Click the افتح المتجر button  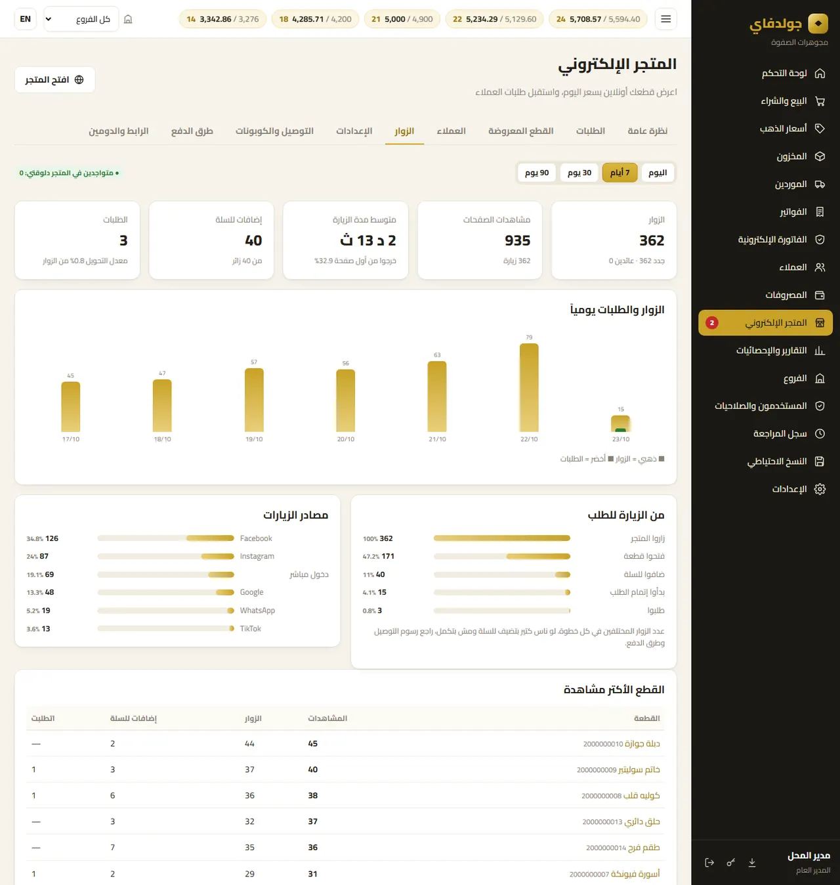click(55, 79)
